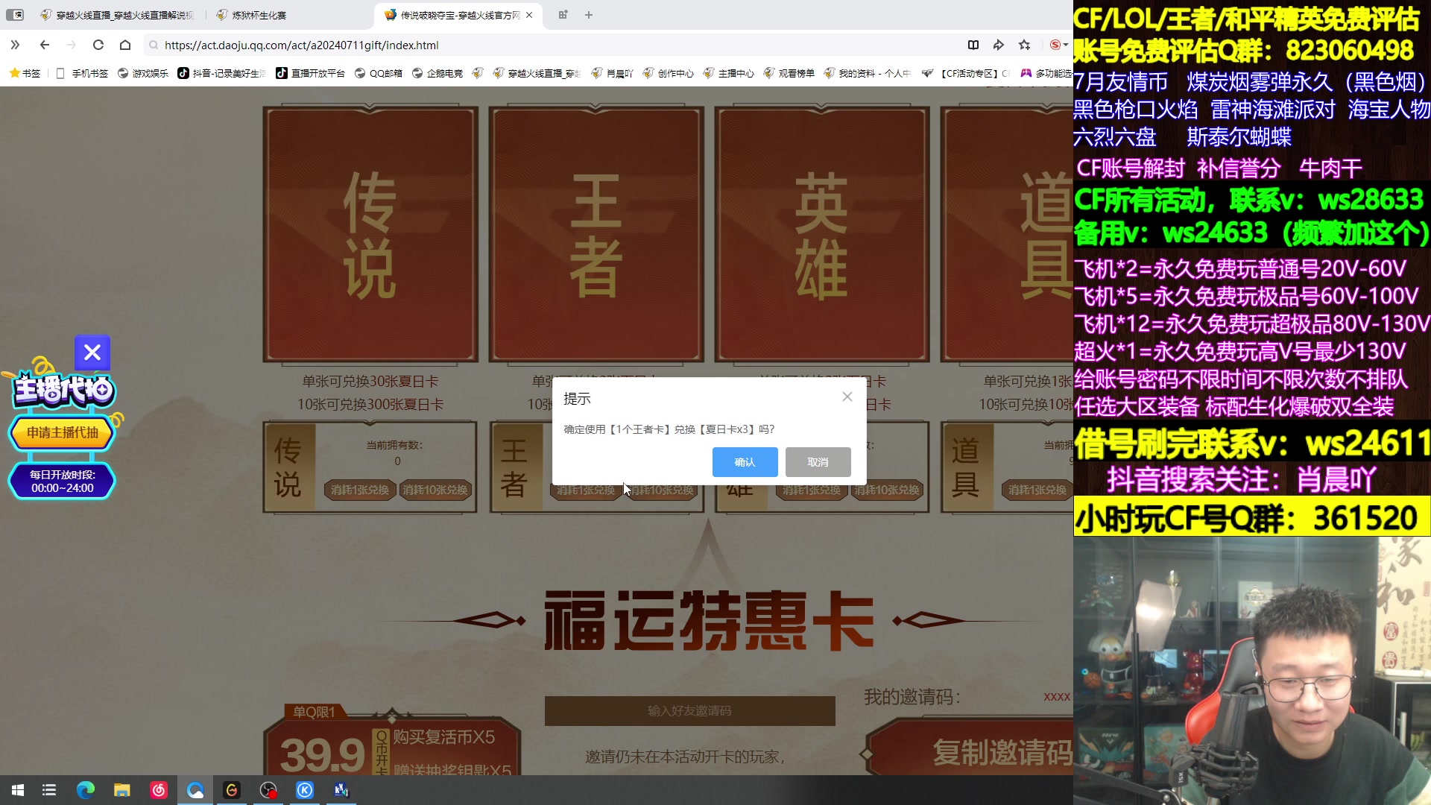This screenshot has width=1431, height=805.
Task: Click 道具 card 消耗1张兑换 button
Action: pos(1037,490)
